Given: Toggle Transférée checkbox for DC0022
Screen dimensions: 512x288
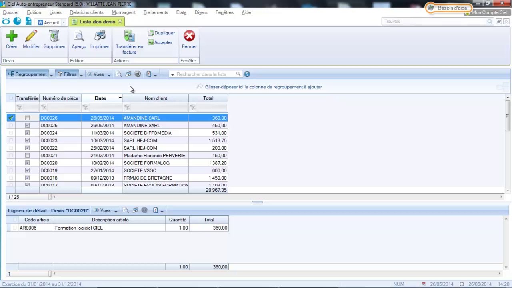Looking at the screenshot, I should click(x=27, y=148).
